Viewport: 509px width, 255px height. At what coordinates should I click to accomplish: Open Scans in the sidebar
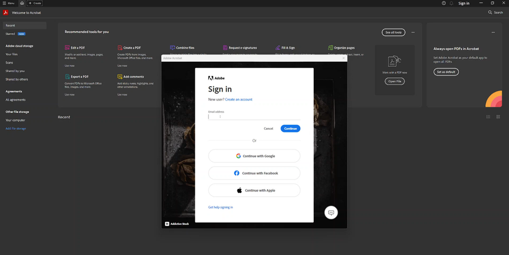click(x=9, y=62)
